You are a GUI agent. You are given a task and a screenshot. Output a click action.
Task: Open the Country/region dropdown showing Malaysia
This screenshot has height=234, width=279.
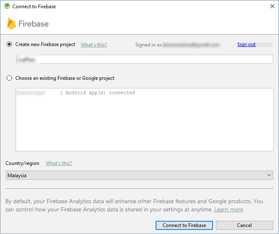(139, 175)
